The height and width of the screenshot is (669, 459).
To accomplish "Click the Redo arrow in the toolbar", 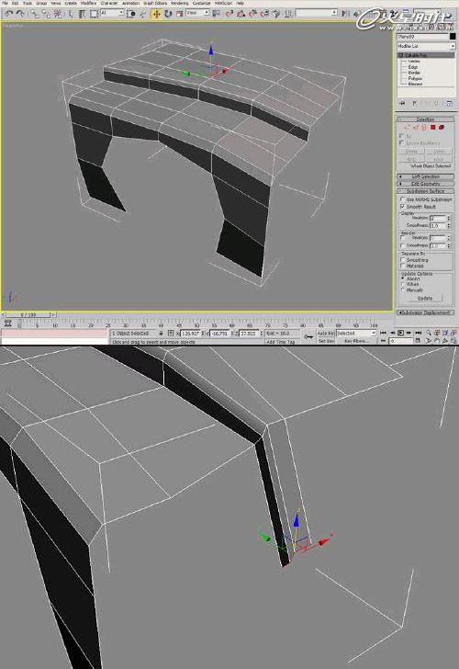I will 20,14.
